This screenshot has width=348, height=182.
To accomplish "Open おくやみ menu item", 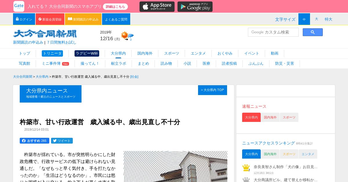I will [225, 53].
